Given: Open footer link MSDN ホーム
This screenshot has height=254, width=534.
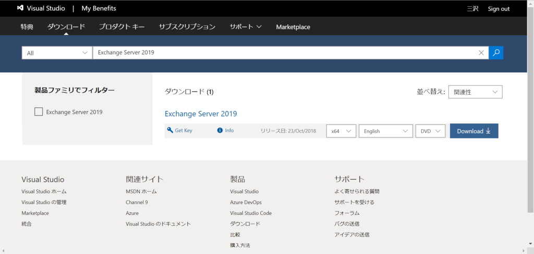Looking at the screenshot, I should (x=141, y=192).
